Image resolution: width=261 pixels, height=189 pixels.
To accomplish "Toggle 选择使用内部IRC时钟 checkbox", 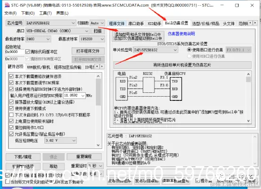I will pyautogui.click(x=11, y=89).
